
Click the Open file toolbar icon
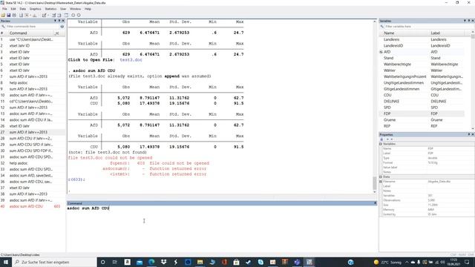coord(3,15)
